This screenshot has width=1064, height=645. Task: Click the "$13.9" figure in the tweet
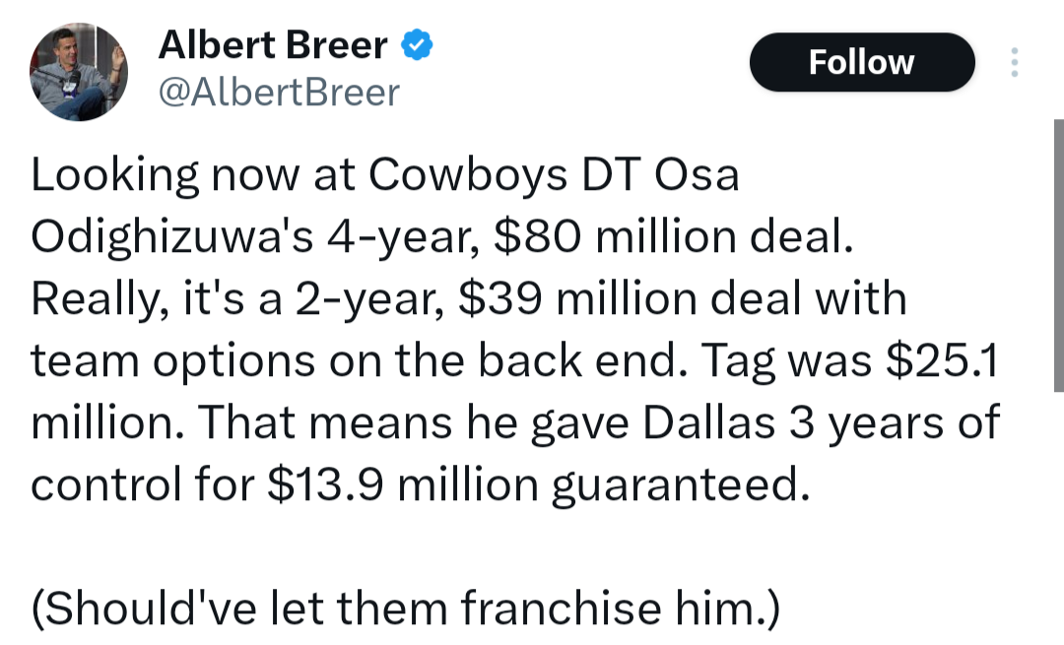click(326, 484)
